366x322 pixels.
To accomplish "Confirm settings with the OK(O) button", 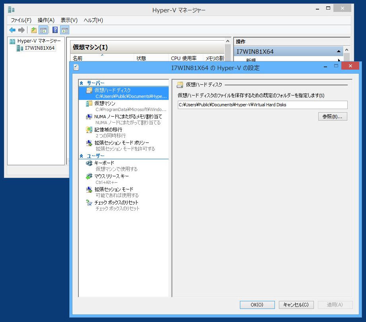I will tap(257, 305).
